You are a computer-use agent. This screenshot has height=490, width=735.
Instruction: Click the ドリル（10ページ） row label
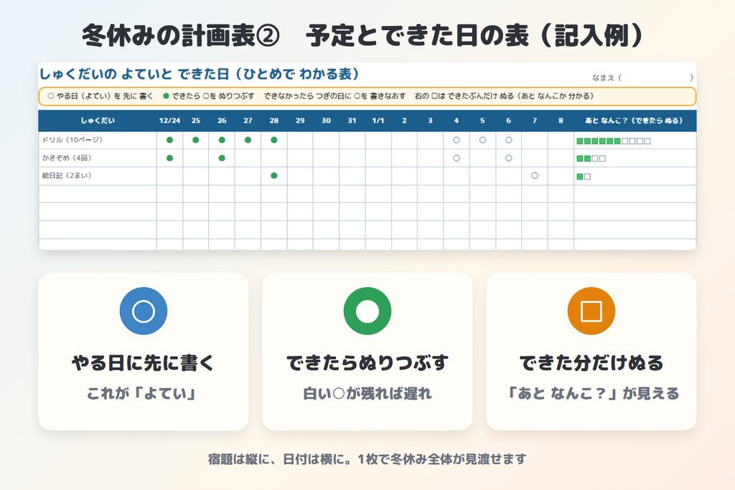click(72, 140)
